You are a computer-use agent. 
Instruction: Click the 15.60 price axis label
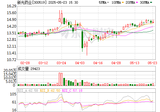(x=11, y=13)
